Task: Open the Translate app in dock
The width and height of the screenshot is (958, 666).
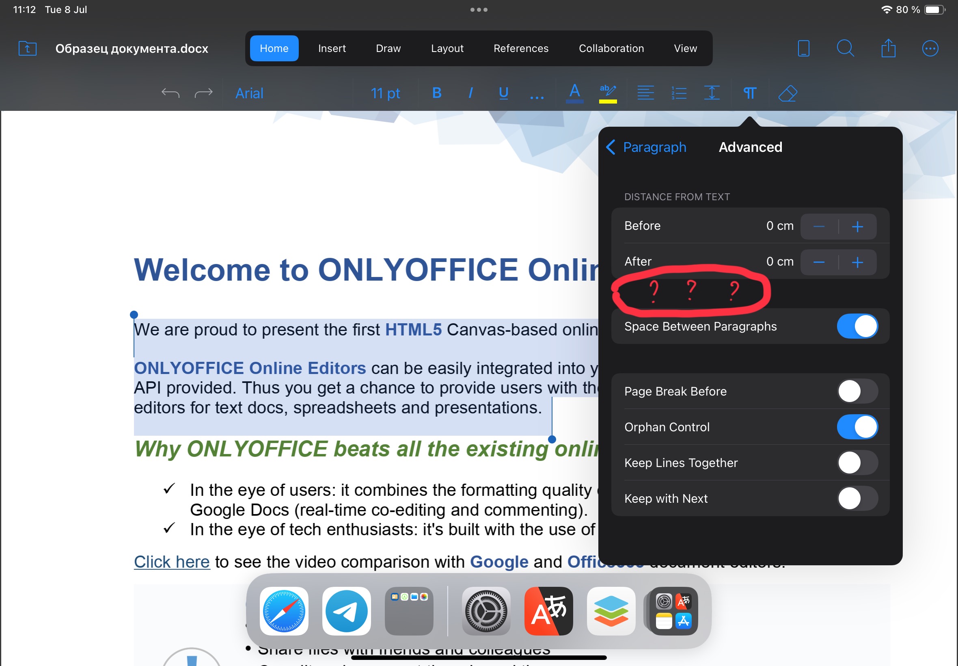Action: [x=548, y=611]
